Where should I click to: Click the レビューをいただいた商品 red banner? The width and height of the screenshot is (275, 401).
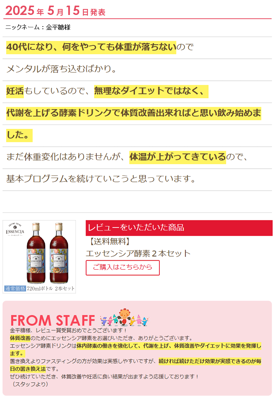tap(179, 227)
